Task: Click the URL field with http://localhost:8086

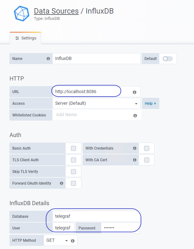Action: tap(97, 92)
